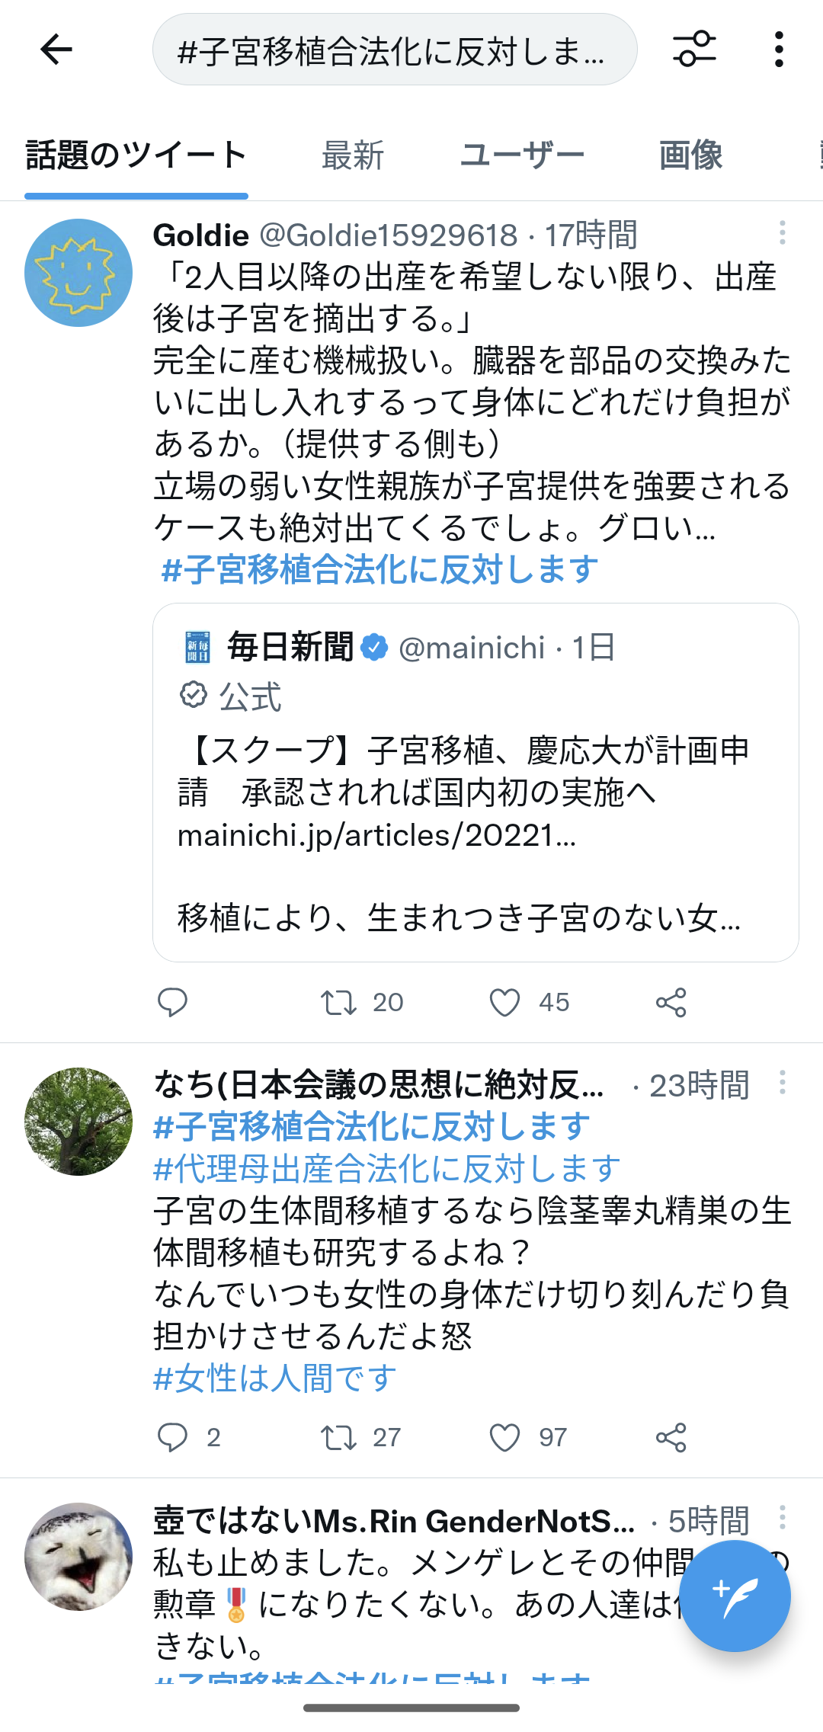The width and height of the screenshot is (823, 1732).
Task: Open Goldie's profile avatar
Action: (78, 273)
